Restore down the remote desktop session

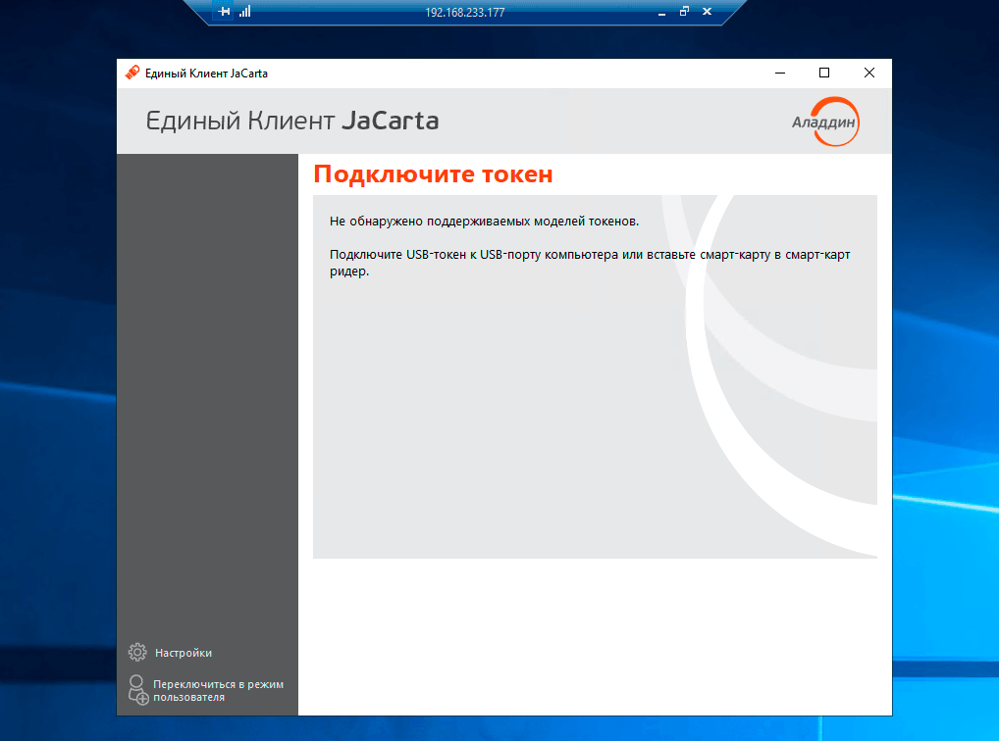684,12
